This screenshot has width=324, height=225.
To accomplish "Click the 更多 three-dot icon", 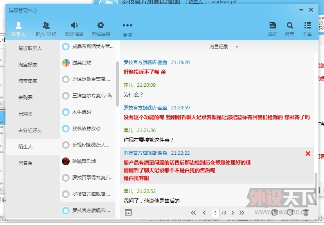I will click(x=128, y=25).
